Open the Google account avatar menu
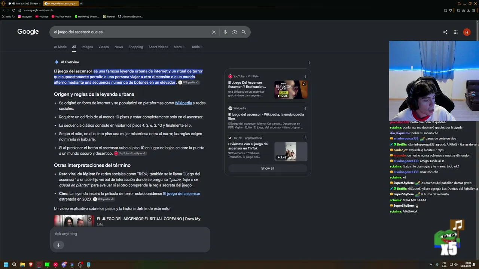Screen dimensions: 479x269 (467, 32)
